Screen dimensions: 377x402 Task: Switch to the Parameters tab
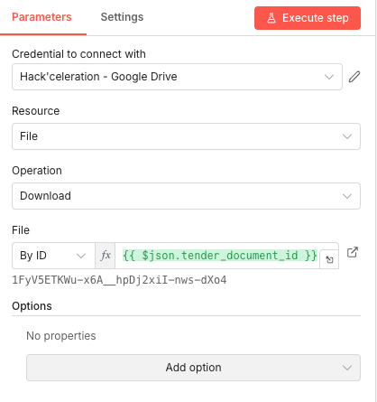coord(41,17)
